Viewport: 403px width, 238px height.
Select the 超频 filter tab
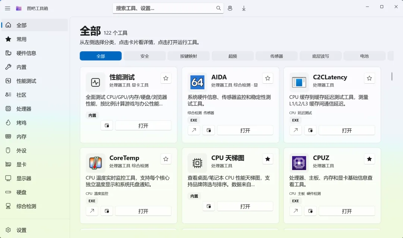(232, 56)
